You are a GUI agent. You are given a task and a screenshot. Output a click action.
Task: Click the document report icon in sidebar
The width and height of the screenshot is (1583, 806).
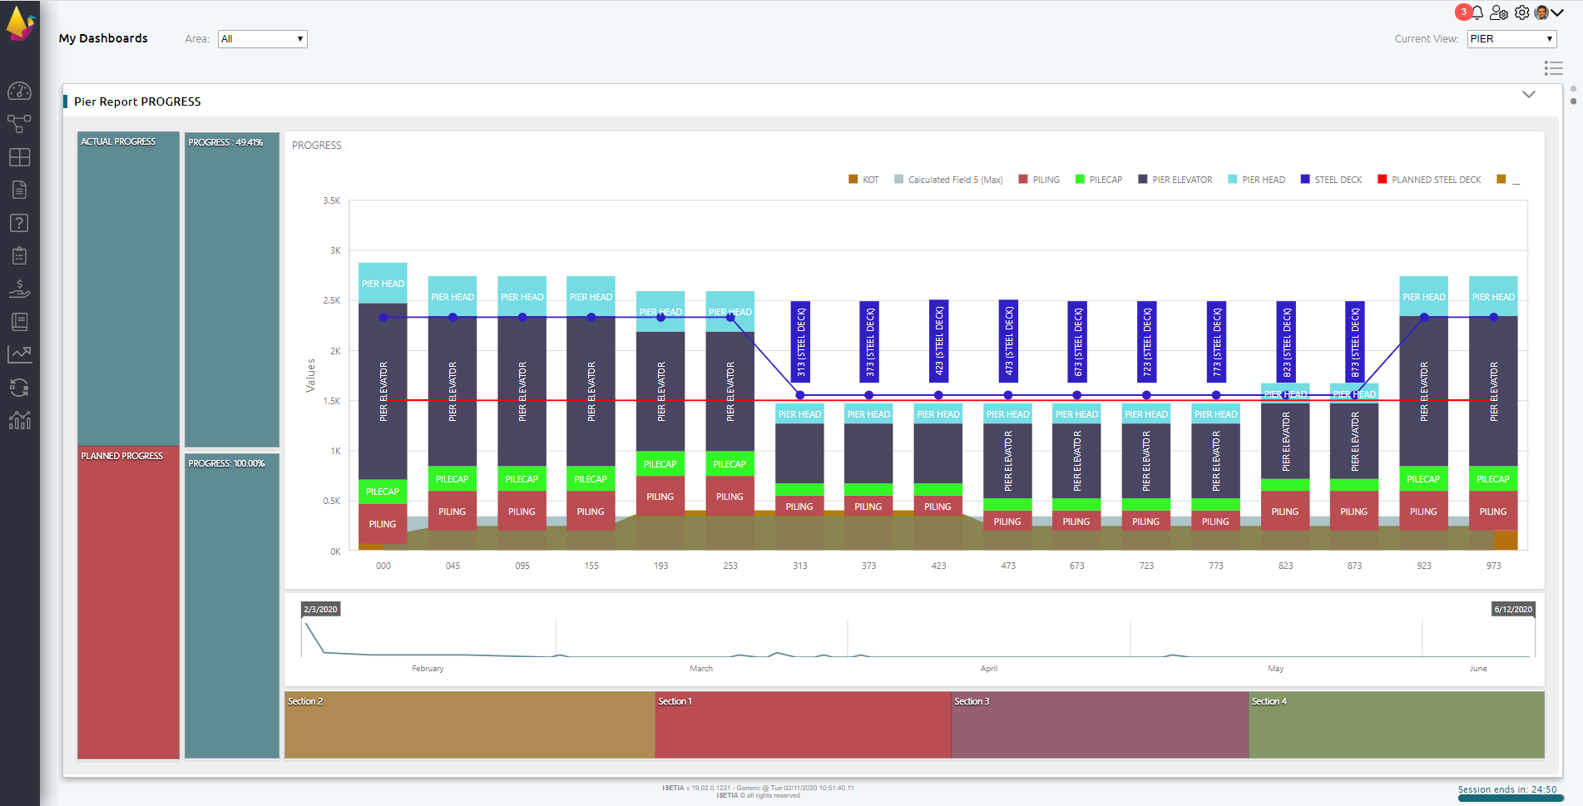point(20,190)
